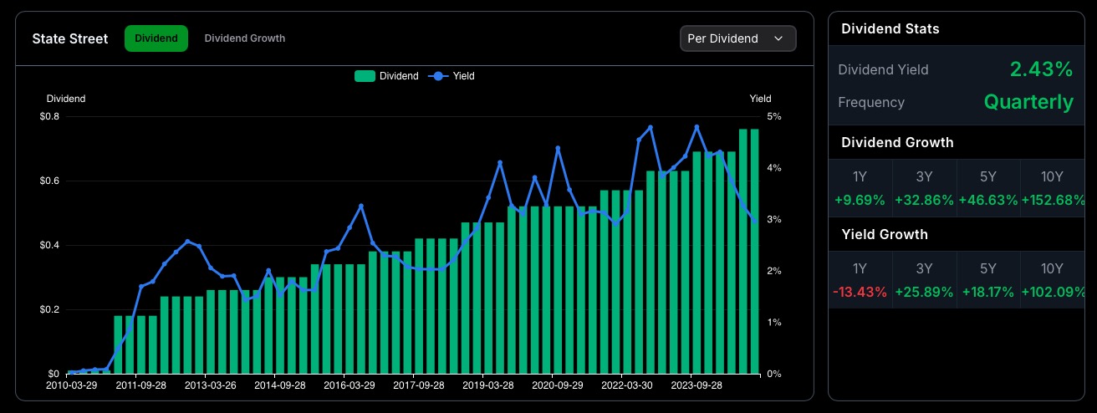Image resolution: width=1097 pixels, height=413 pixels.
Task: Click the 2019-03-28 x-axis date label
Action: tap(488, 385)
